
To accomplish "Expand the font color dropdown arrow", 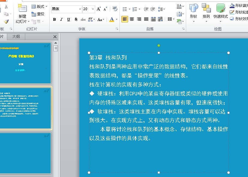I will [x=117, y=19].
